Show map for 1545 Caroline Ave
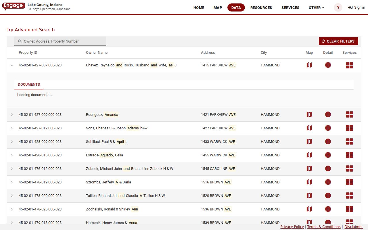This screenshot has width=368, height=230. tap(309, 169)
